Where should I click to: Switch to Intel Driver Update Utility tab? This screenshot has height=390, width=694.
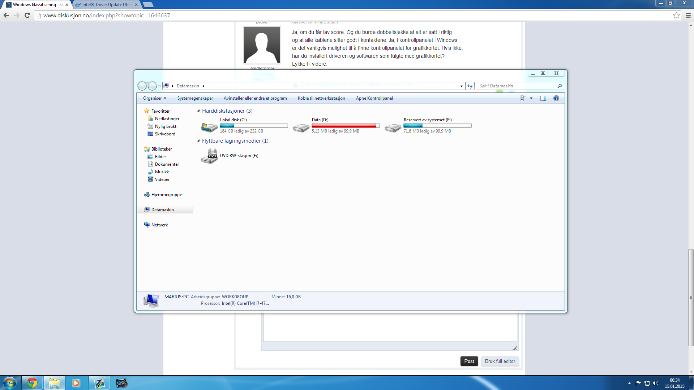point(106,5)
